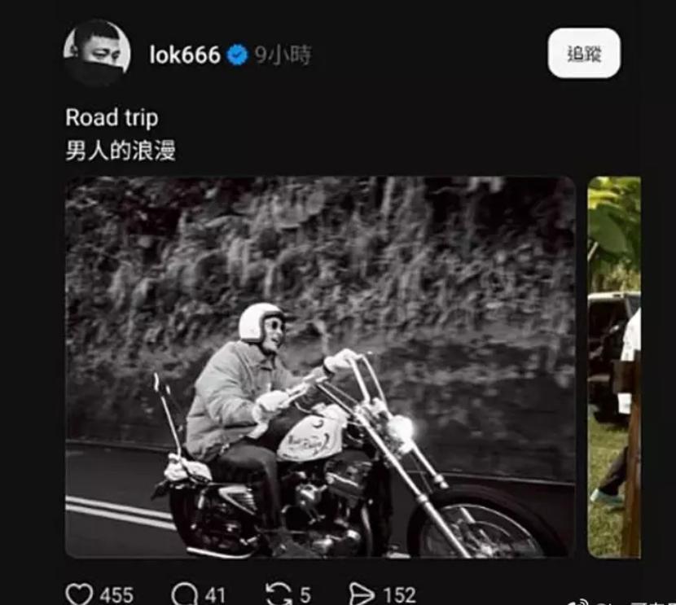
Task: Like the post with the heart icon
Action: (x=79, y=594)
